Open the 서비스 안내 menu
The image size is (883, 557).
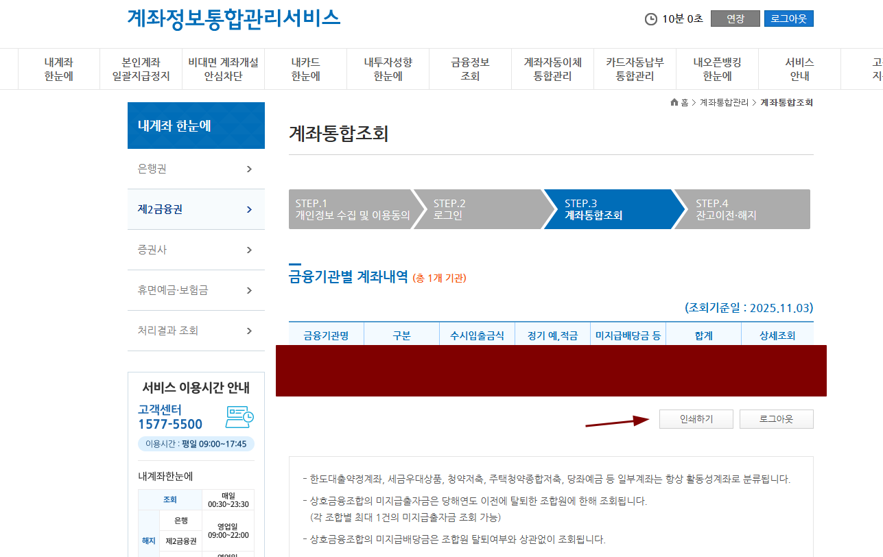point(799,69)
